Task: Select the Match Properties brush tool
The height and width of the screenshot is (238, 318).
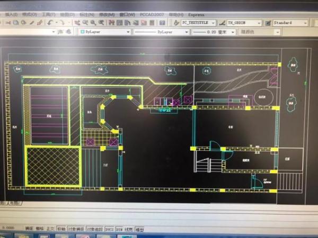Action: [32, 23]
